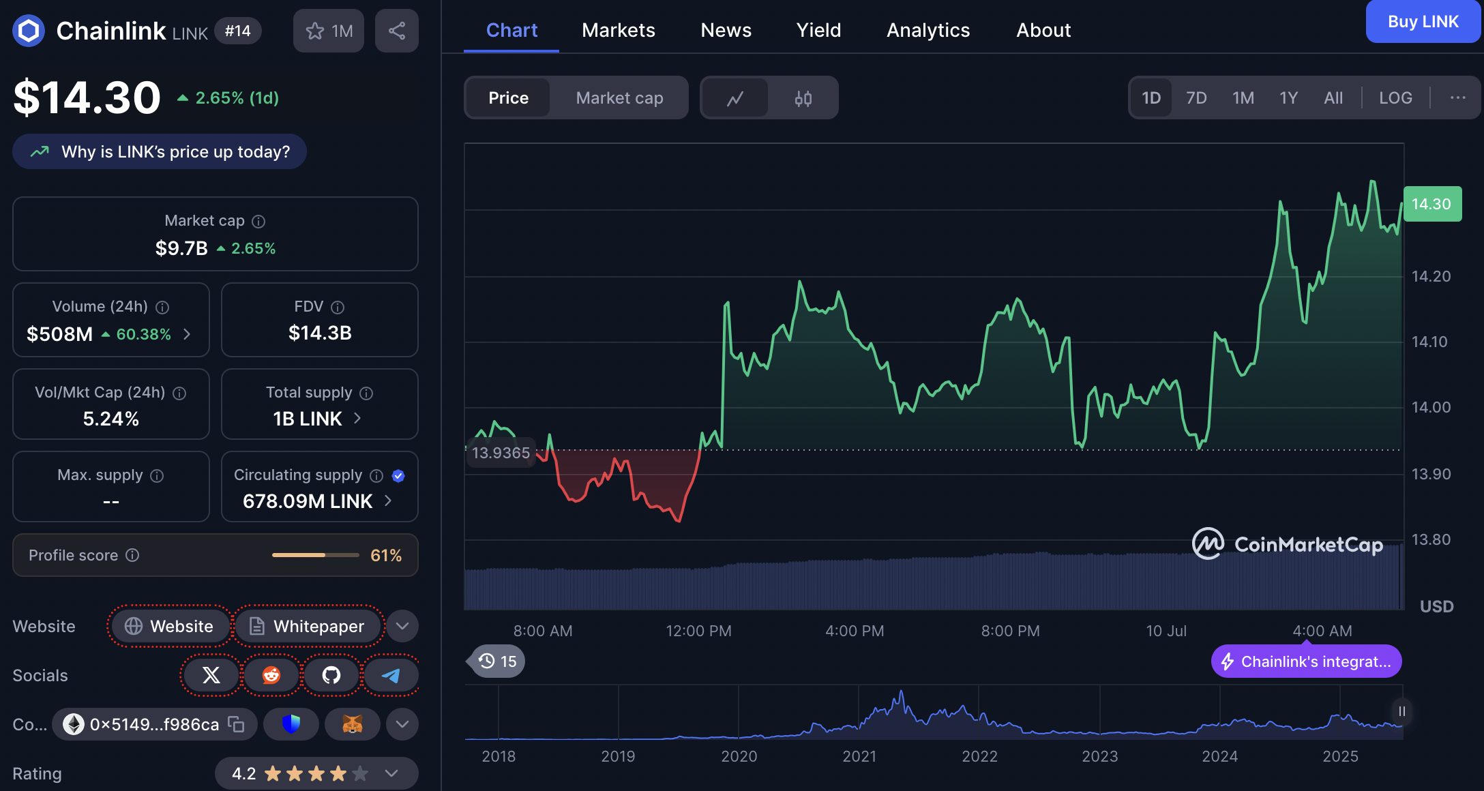Open the News tab
This screenshot has width=1484, height=791.
(726, 30)
